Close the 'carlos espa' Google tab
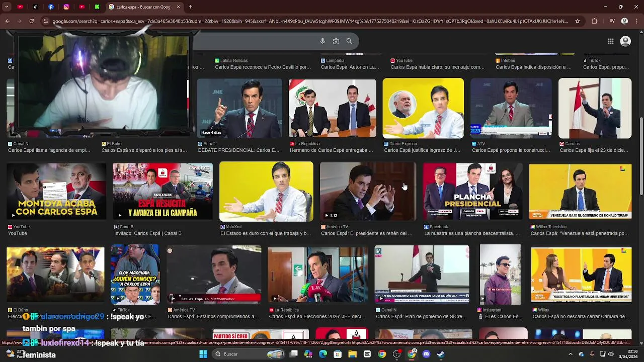Image resolution: width=644 pixels, height=362 pixels. coord(179,7)
